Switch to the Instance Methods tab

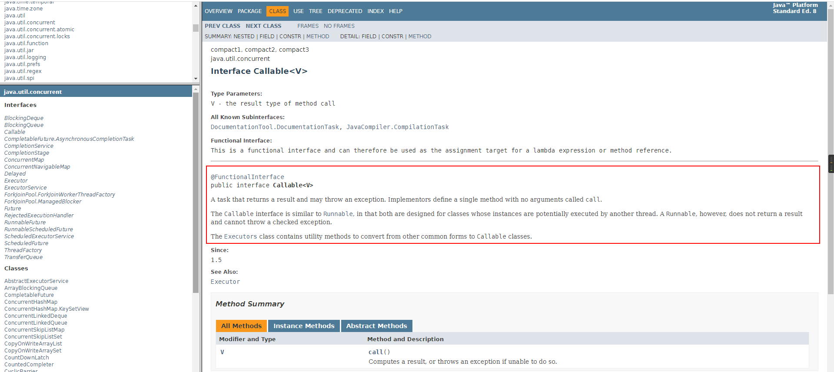304,326
